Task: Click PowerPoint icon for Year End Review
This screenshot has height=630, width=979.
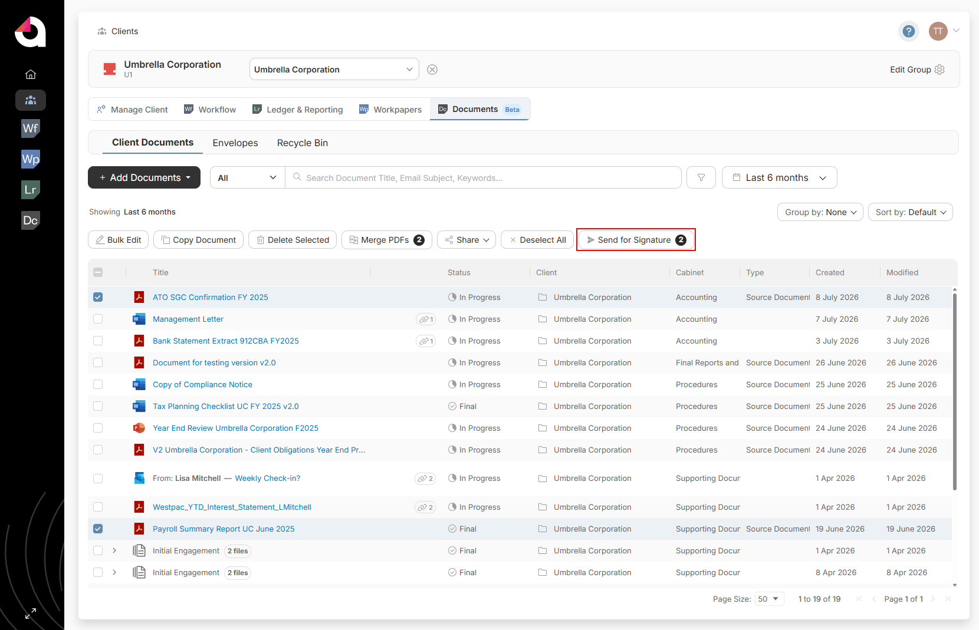Action: 139,428
